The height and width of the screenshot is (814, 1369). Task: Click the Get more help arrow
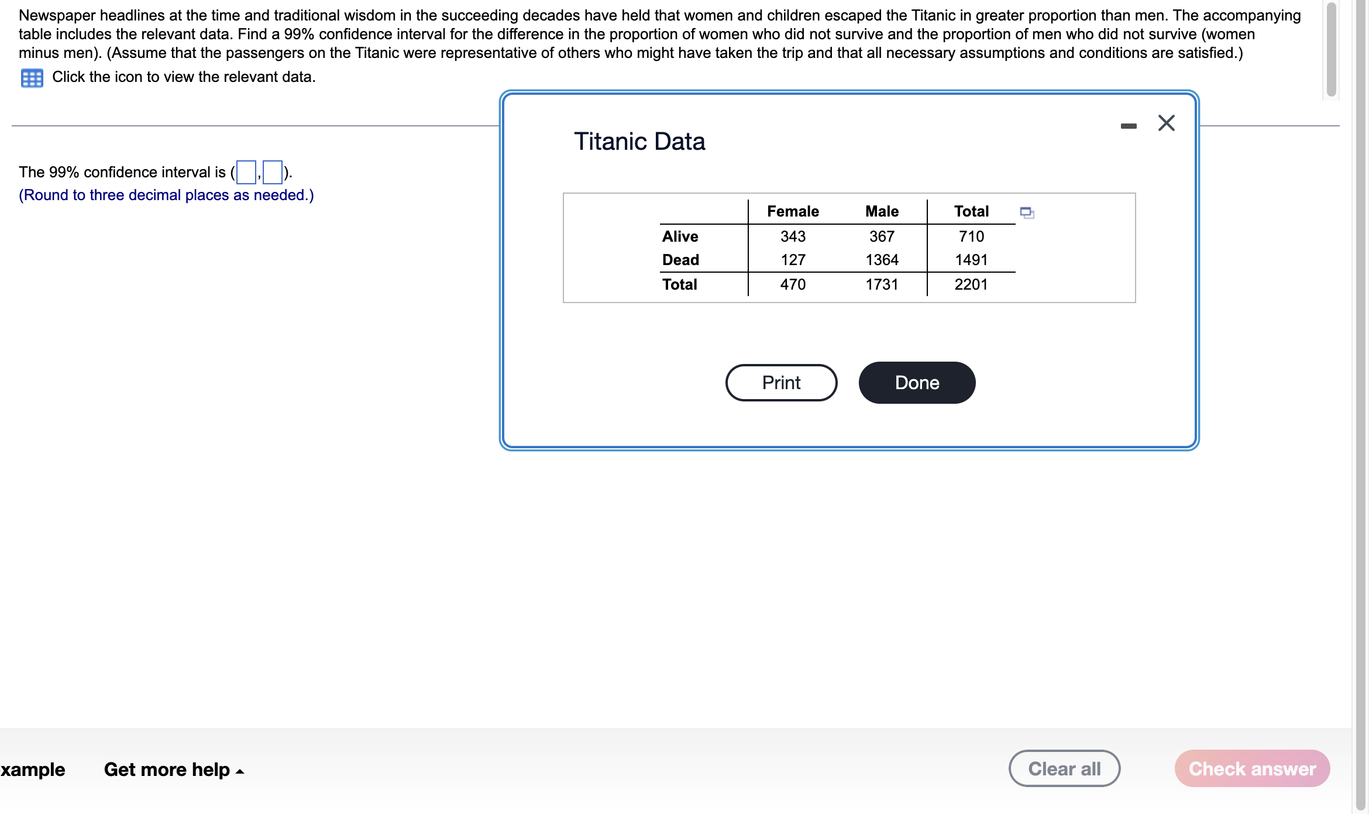click(x=239, y=771)
